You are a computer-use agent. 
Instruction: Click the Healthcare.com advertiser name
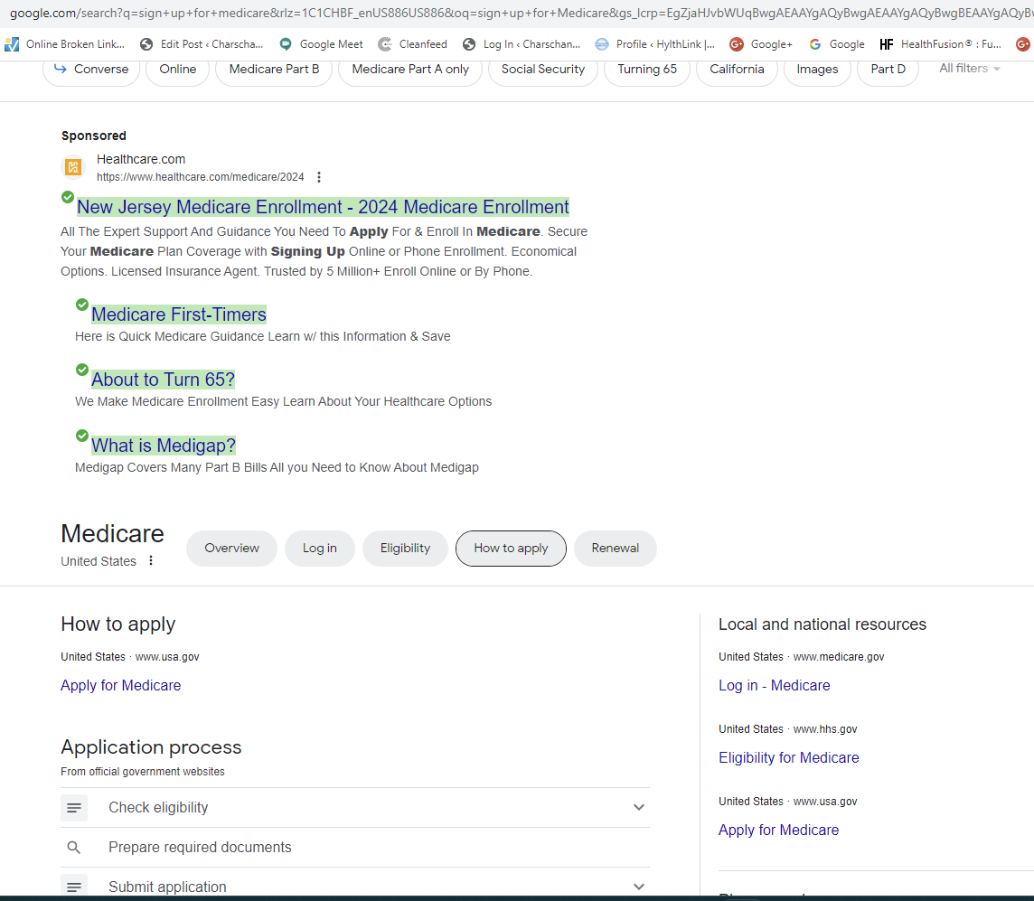[141, 159]
